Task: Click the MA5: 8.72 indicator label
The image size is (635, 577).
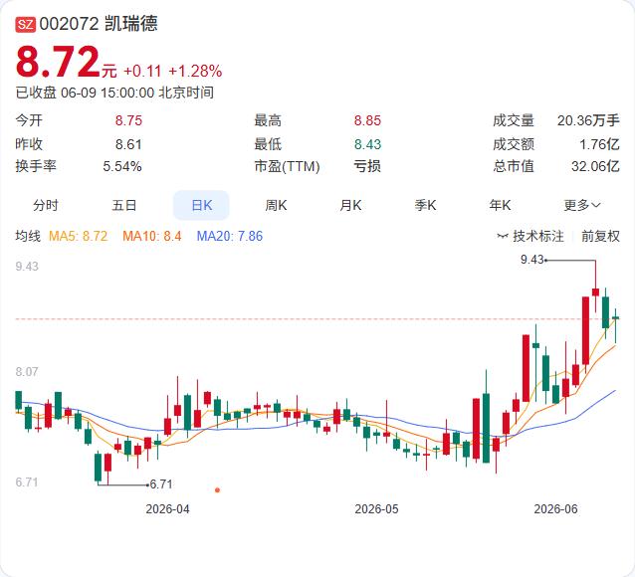Action: [79, 236]
